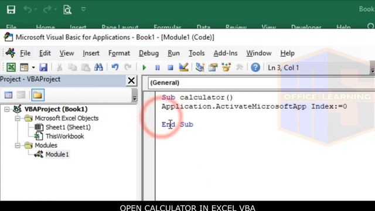Toggle Folders button in Project pane

[37, 95]
